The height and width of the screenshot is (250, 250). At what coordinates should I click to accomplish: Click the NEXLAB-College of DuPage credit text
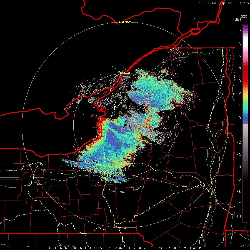[x=223, y=3]
